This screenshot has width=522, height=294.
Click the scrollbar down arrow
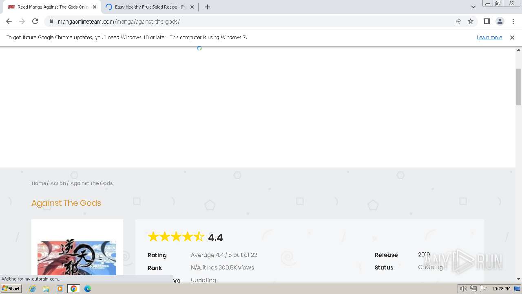click(x=519, y=279)
